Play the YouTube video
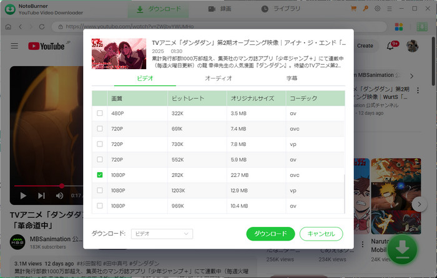The image size is (437, 278). click(23, 196)
